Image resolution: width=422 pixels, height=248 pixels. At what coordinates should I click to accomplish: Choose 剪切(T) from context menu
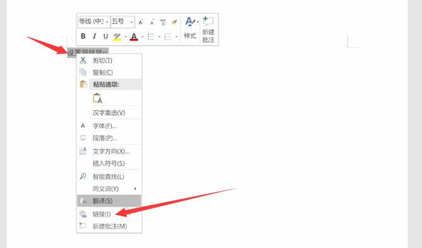click(109, 60)
